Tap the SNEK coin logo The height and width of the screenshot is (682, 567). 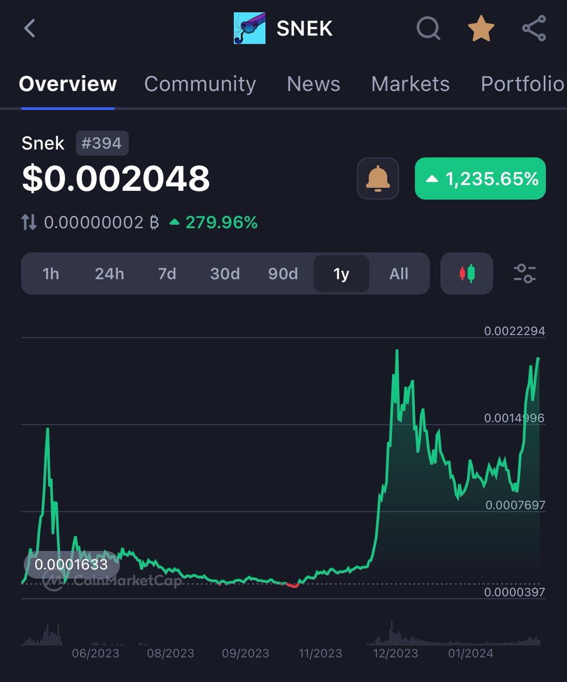coord(249,28)
